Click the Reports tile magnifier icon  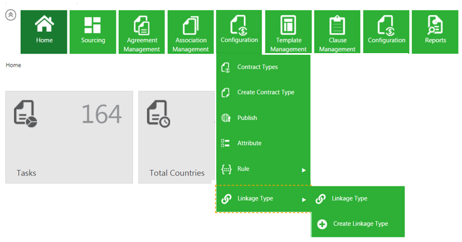coord(435,24)
